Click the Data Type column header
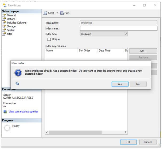Viewport: 164px width, 149px height. [111, 51]
